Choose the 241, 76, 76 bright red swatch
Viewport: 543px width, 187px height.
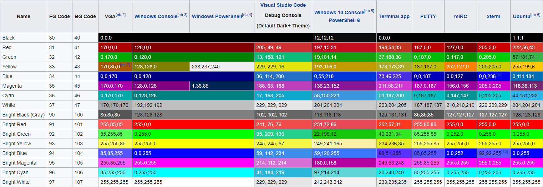pos(283,124)
